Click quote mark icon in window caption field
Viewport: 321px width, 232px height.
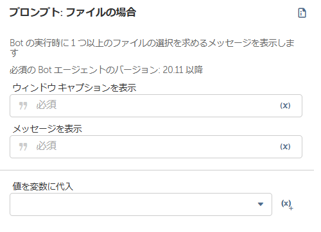tap(23, 106)
